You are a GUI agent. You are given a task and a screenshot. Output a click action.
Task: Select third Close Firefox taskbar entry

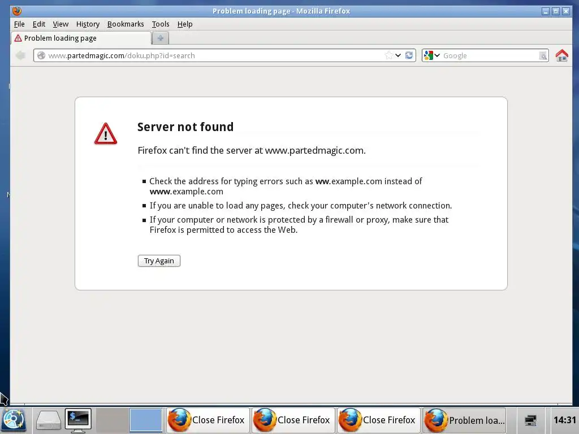click(378, 420)
